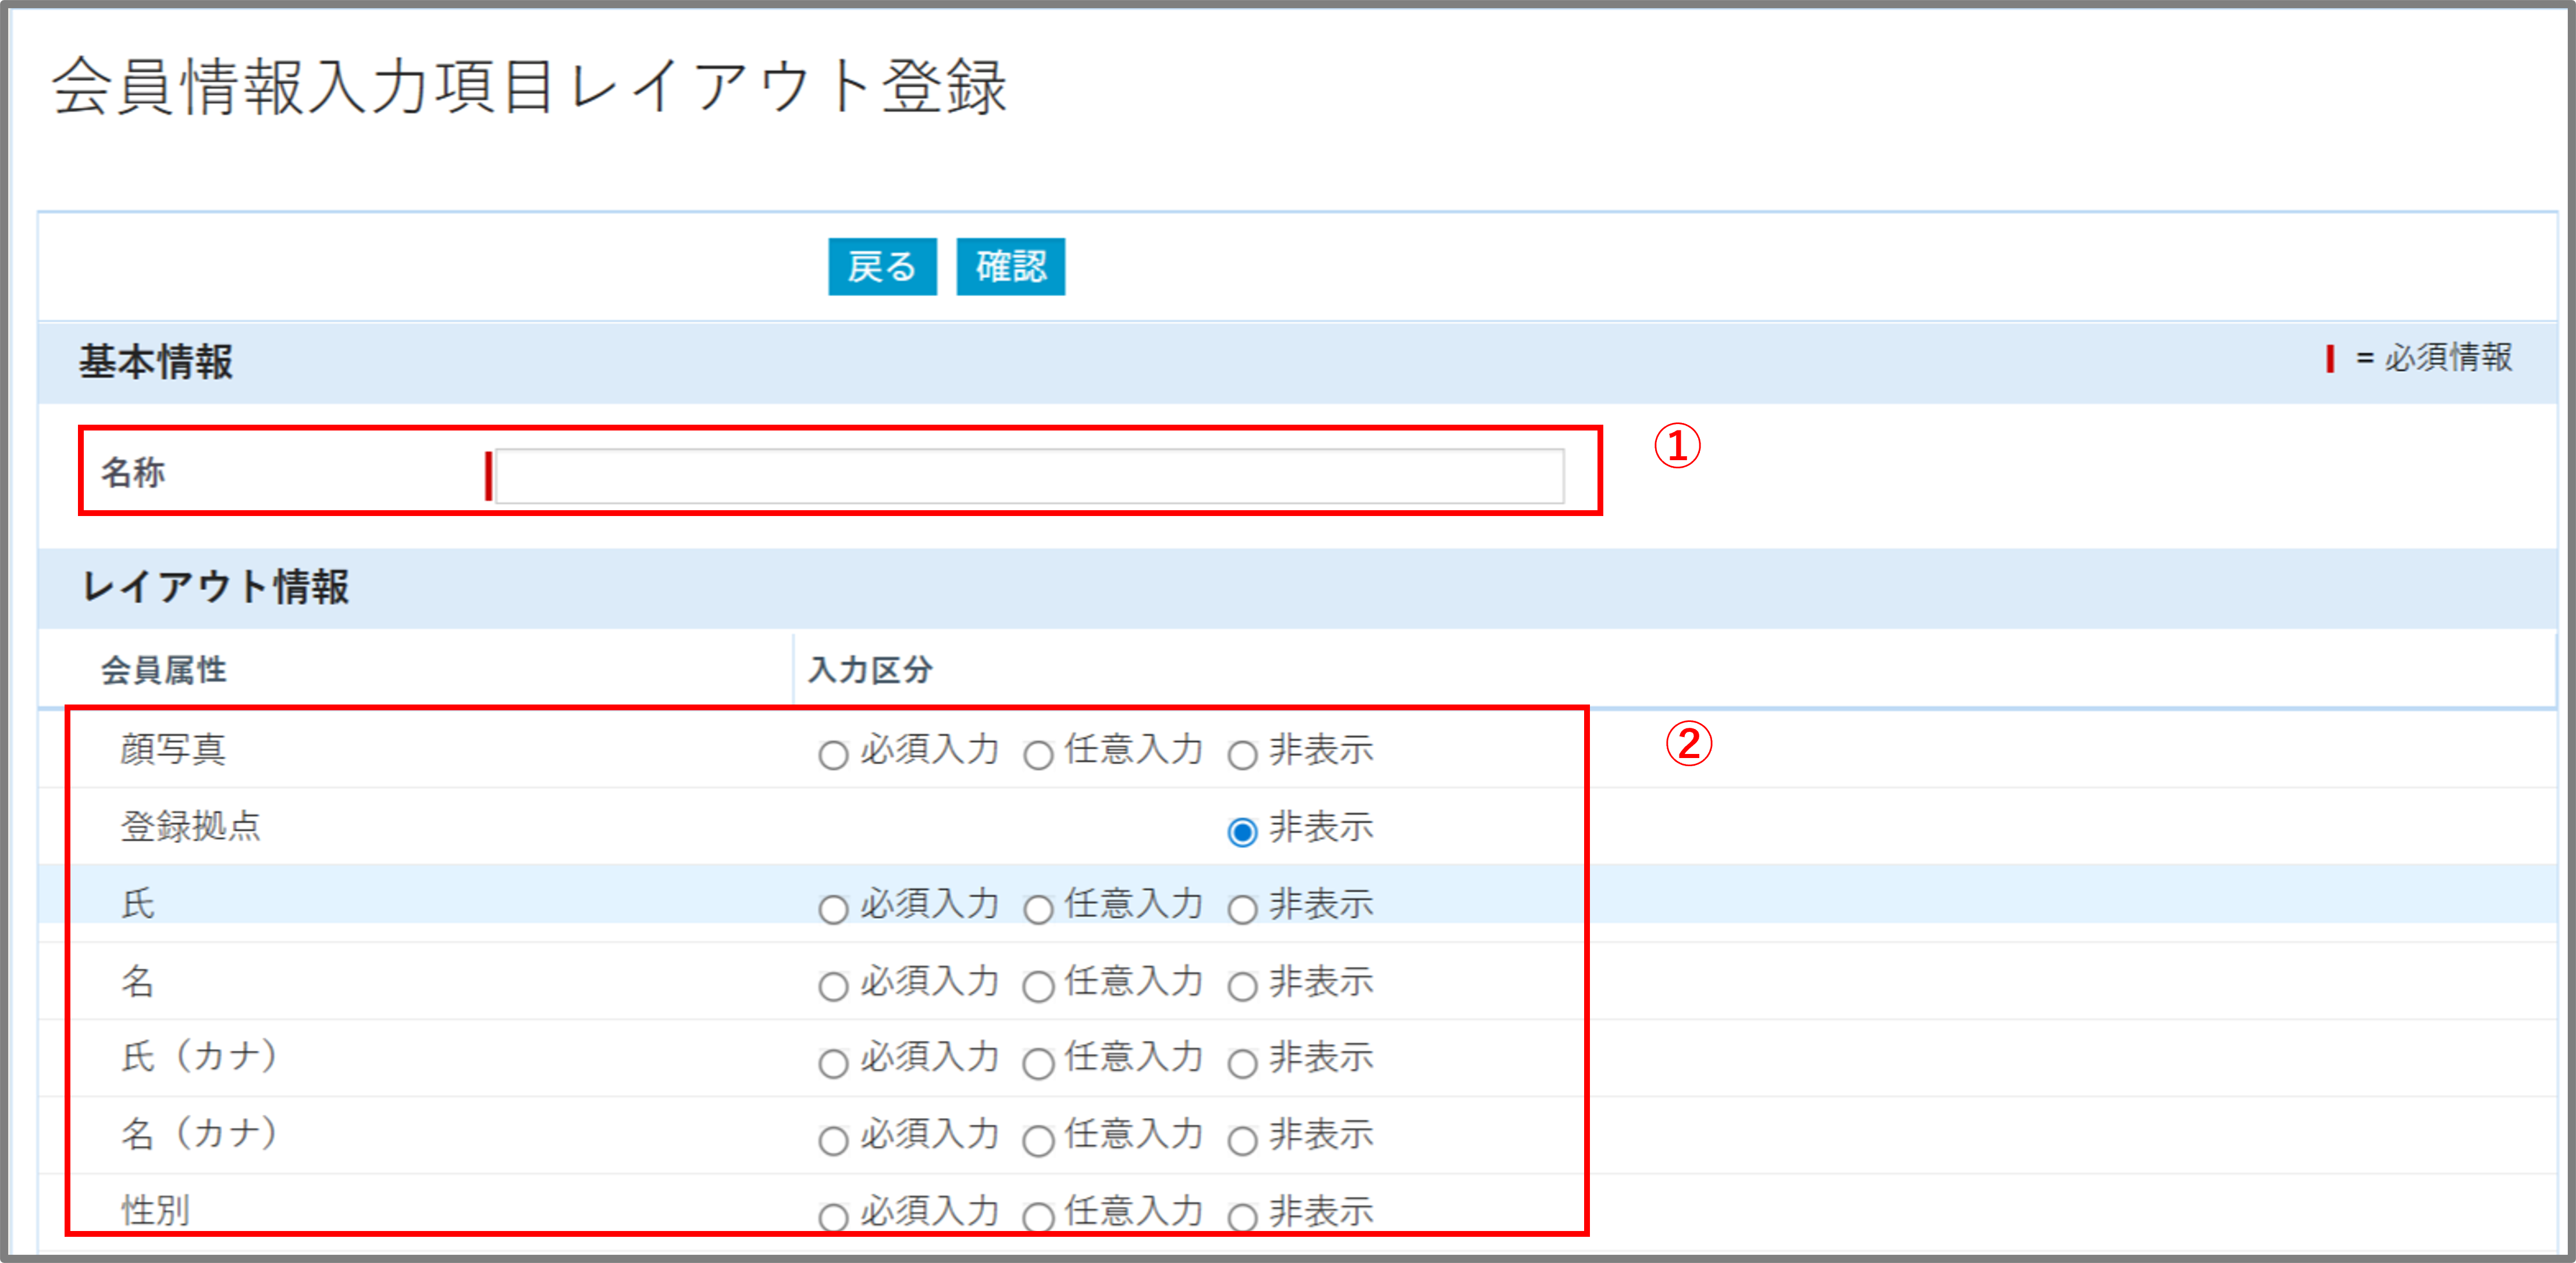
Task: Select 非表示 for 名 row
Action: [1242, 986]
